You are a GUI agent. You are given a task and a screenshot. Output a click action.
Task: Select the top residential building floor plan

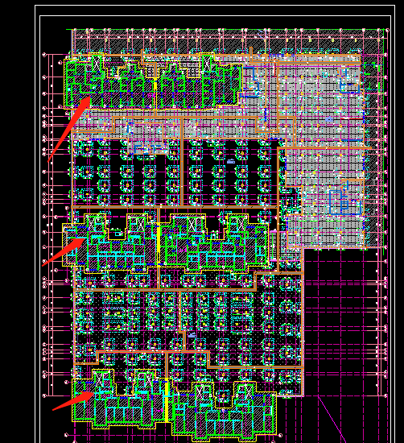153,81
